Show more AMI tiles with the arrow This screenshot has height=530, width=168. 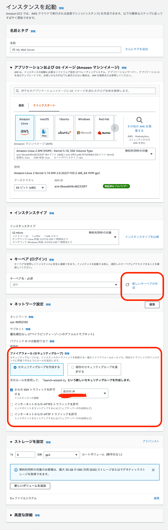click(x=115, y=128)
